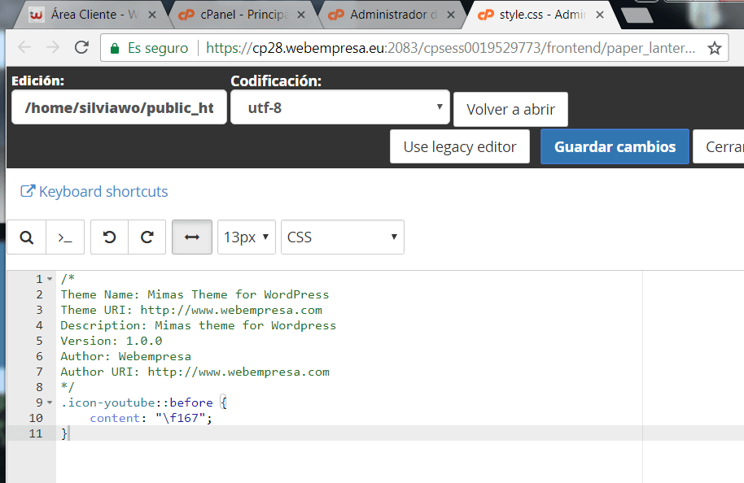Click the Theme Name comment line
744x483 pixels.
click(195, 295)
